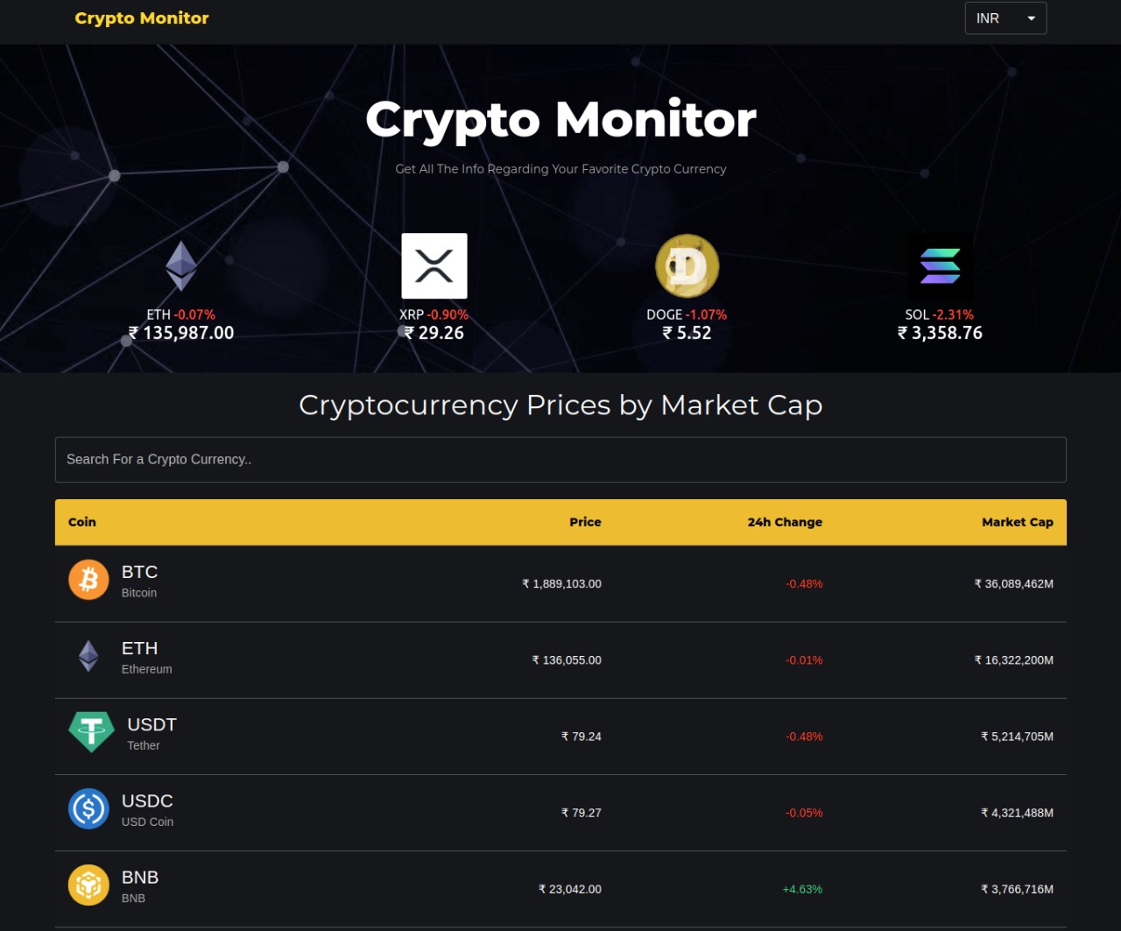Open the DOGE ₹ 5.52 carousel link
The height and width of the screenshot is (931, 1121).
click(687, 289)
